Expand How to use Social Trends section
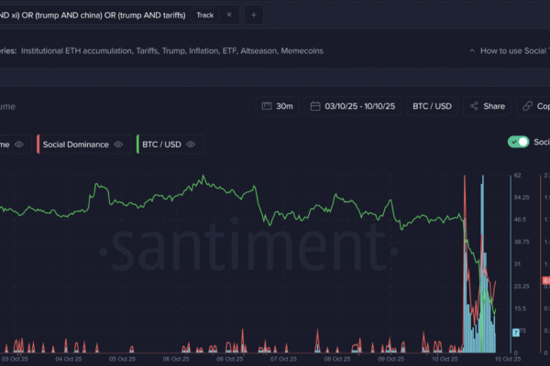550x366 pixels. point(509,51)
